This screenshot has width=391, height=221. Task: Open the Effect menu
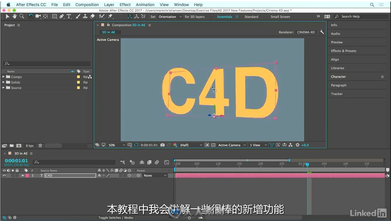click(x=125, y=5)
